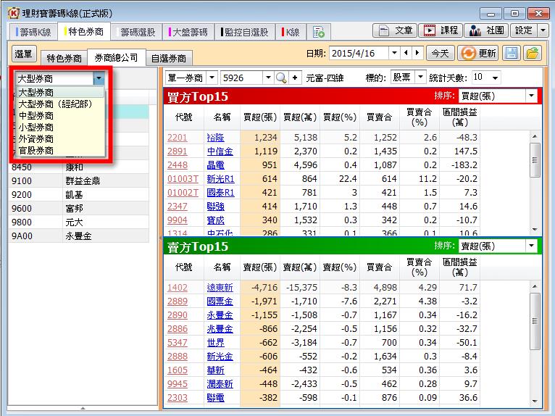
Task: Click the plus icon next to search
Action: [x=295, y=78]
